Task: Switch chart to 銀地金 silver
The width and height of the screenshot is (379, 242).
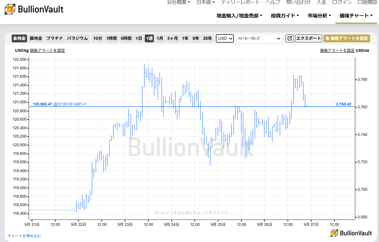Action: [36, 38]
